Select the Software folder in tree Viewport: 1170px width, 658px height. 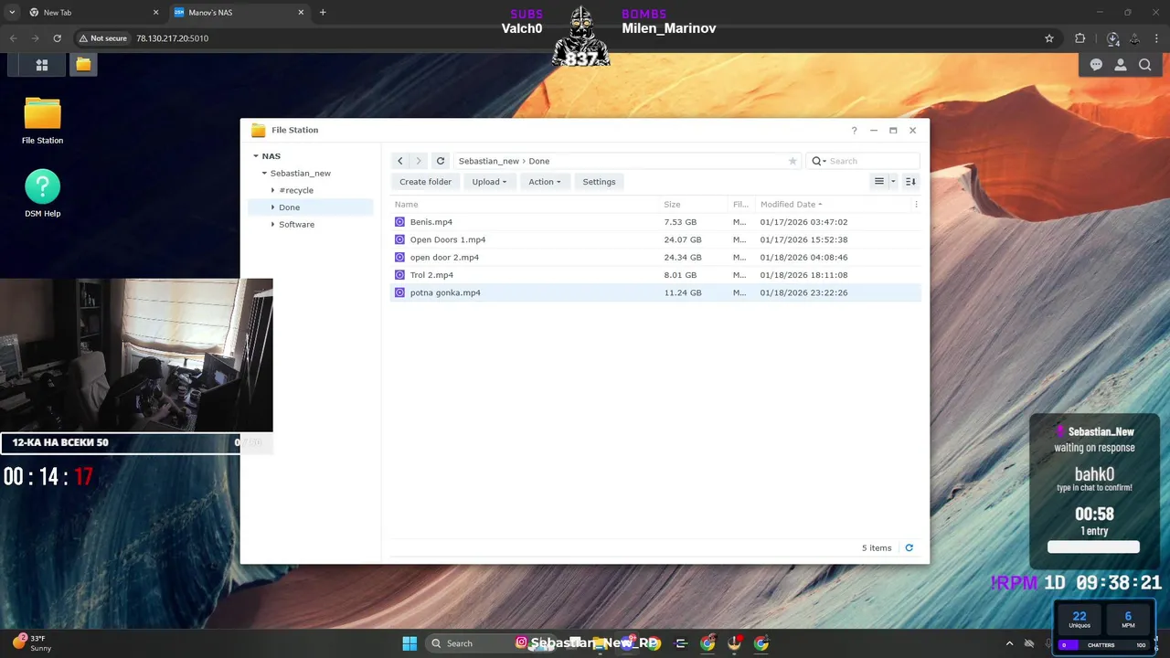coord(296,225)
